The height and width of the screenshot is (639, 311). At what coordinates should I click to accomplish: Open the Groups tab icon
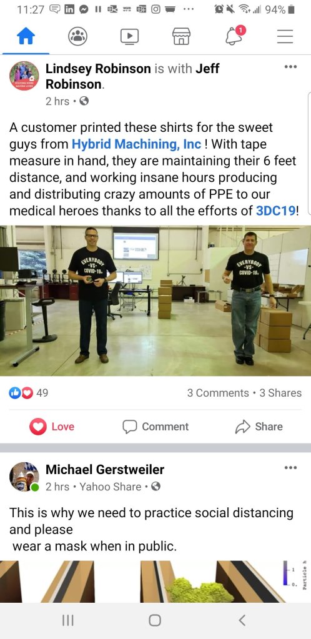77,37
